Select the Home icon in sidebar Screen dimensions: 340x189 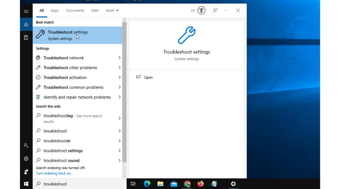click(x=26, y=25)
